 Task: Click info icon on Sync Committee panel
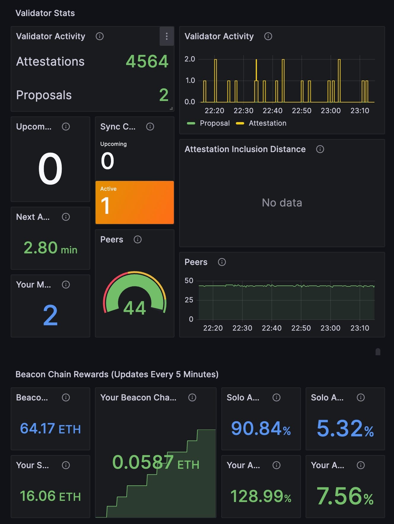click(150, 127)
